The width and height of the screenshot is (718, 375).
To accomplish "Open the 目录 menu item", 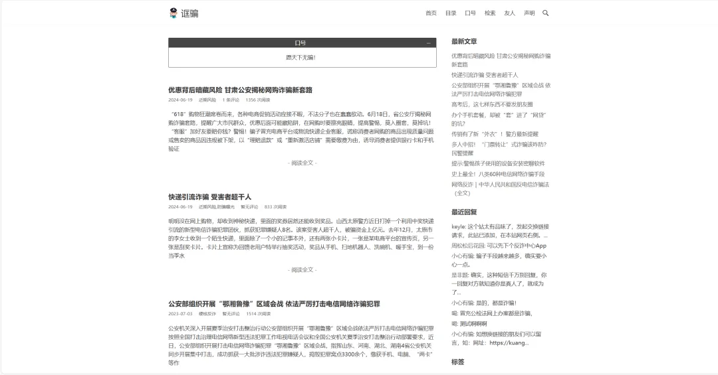I will [x=451, y=13].
